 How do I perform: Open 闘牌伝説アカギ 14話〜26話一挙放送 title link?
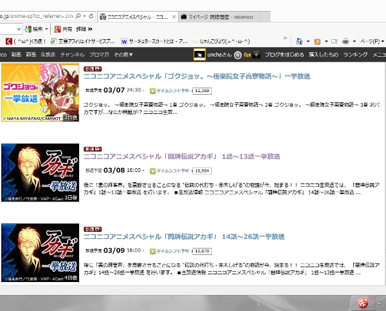point(184,237)
